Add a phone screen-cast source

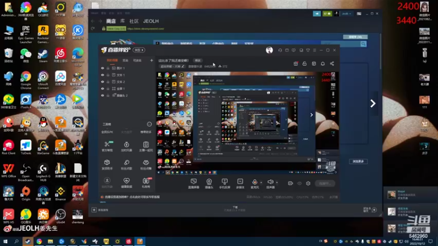pyautogui.click(x=224, y=184)
